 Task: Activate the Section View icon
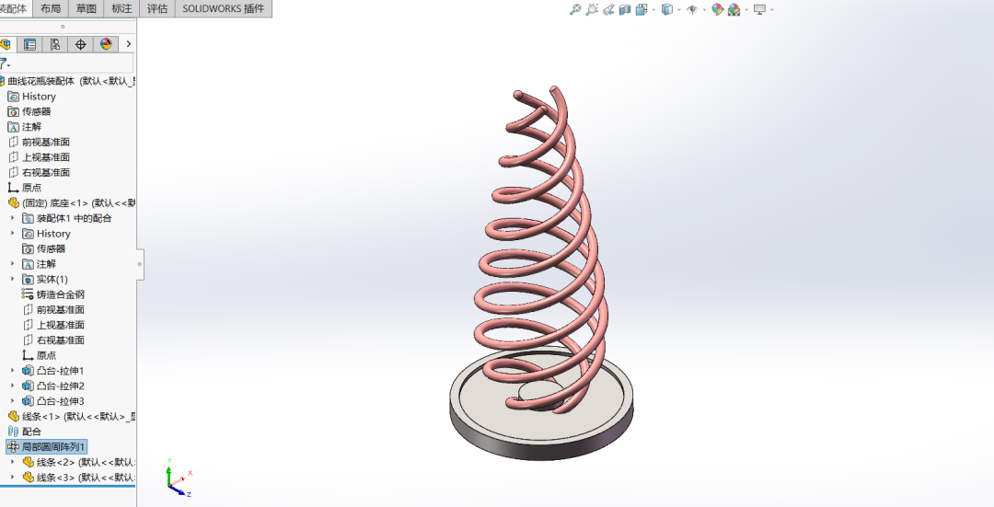625,9
